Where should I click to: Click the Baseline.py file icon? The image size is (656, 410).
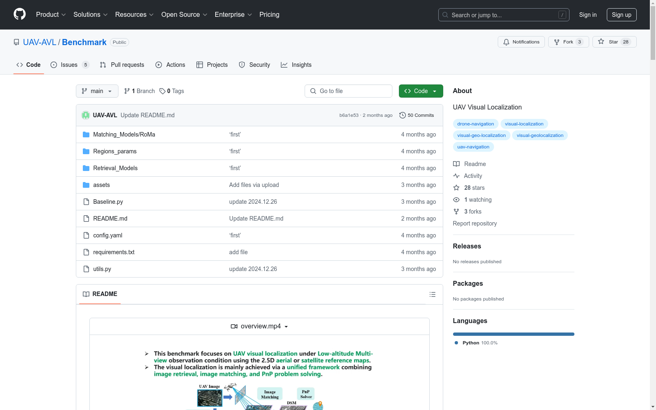click(x=86, y=202)
